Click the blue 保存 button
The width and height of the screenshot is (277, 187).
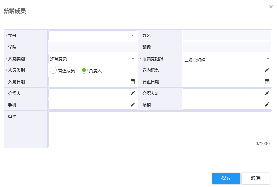tap(226, 178)
